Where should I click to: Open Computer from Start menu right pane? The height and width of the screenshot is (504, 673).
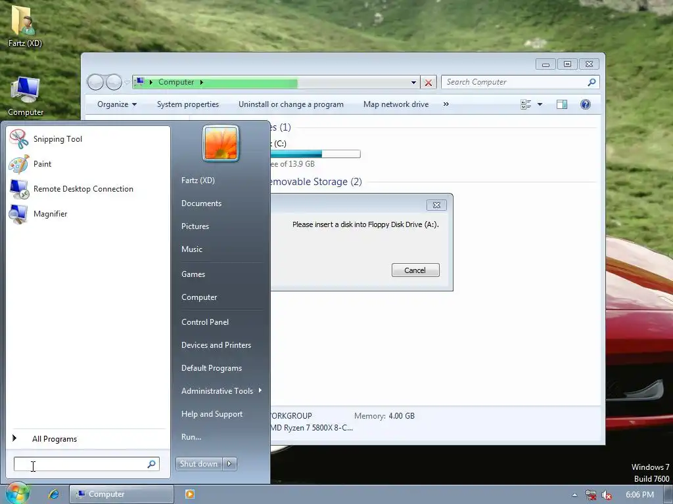pyautogui.click(x=199, y=297)
